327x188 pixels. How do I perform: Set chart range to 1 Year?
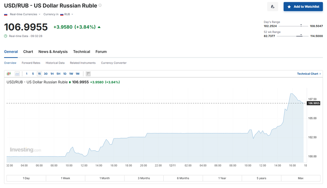click(x=222, y=178)
